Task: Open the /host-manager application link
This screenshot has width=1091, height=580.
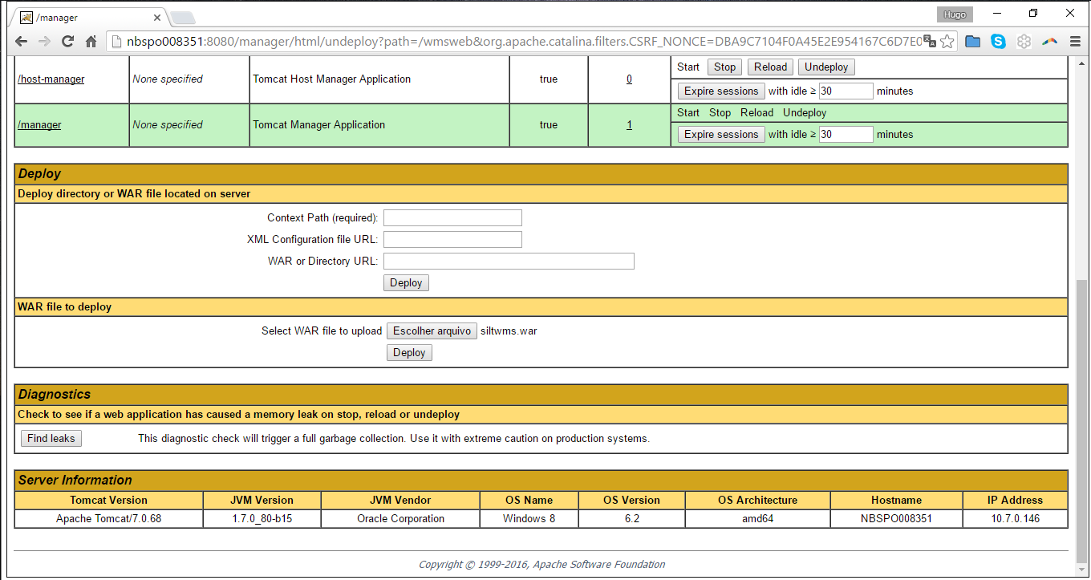Action: (51, 79)
